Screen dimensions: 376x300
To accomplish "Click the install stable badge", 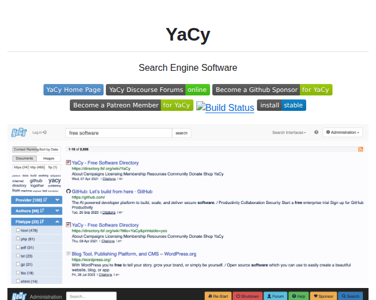I will coord(281,105).
